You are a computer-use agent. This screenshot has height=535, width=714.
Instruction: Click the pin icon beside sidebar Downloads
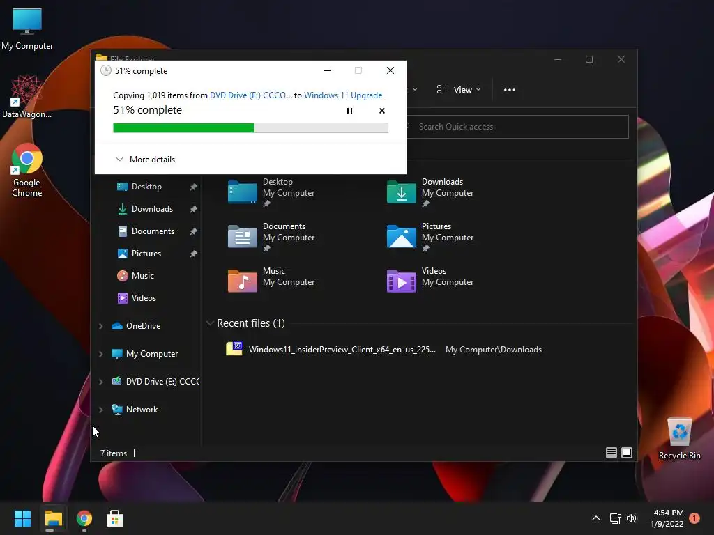point(194,209)
